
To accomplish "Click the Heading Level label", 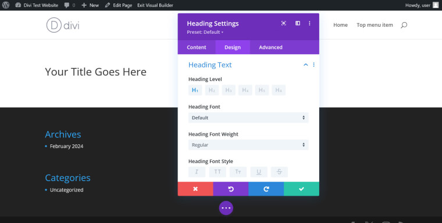I will (205, 79).
